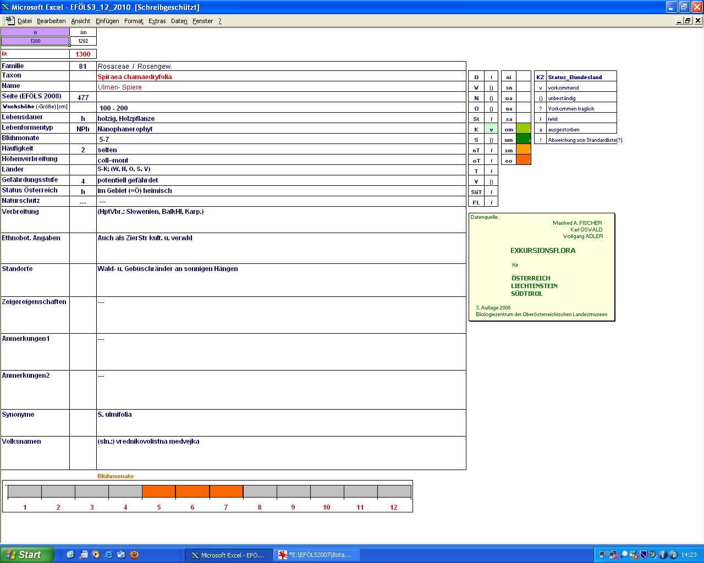Click the orange month 5 bar
704x563 pixels.
(159, 492)
